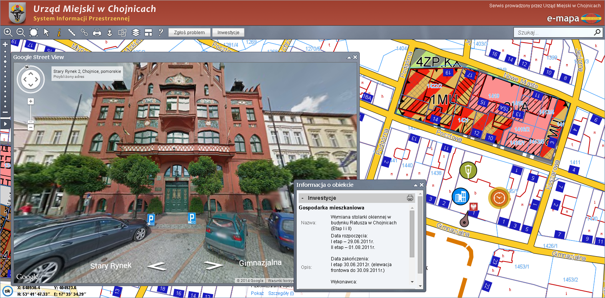Click the green lamp map marker
Image resolution: width=605 pixels, height=298 pixels.
click(468, 170)
